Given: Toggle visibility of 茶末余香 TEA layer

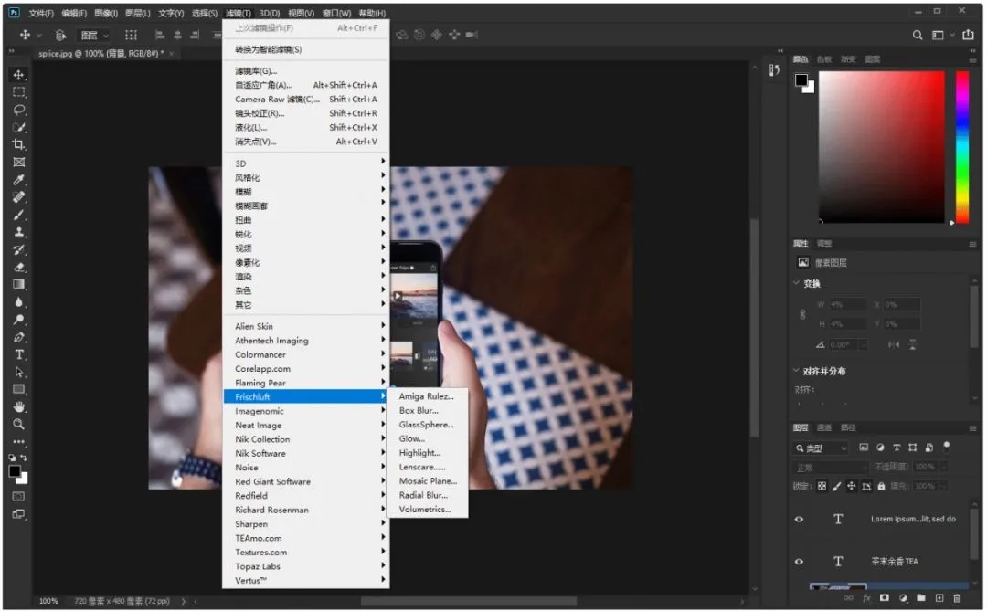Looking at the screenshot, I should (x=800, y=562).
